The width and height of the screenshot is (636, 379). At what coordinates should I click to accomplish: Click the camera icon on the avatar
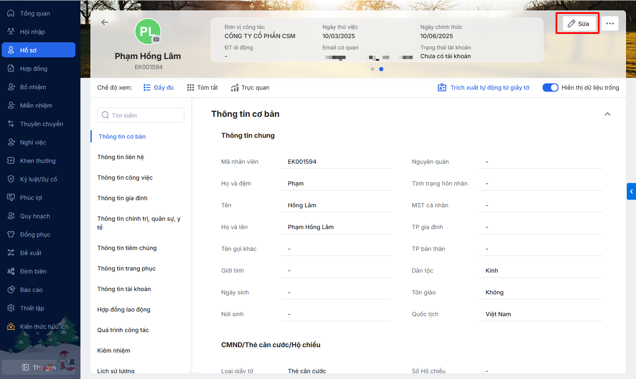click(156, 39)
